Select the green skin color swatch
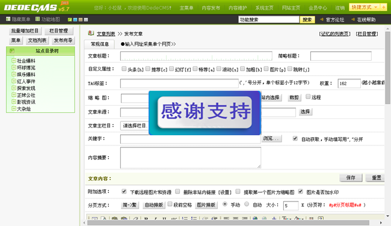The image size is (391, 226). (70, 20)
